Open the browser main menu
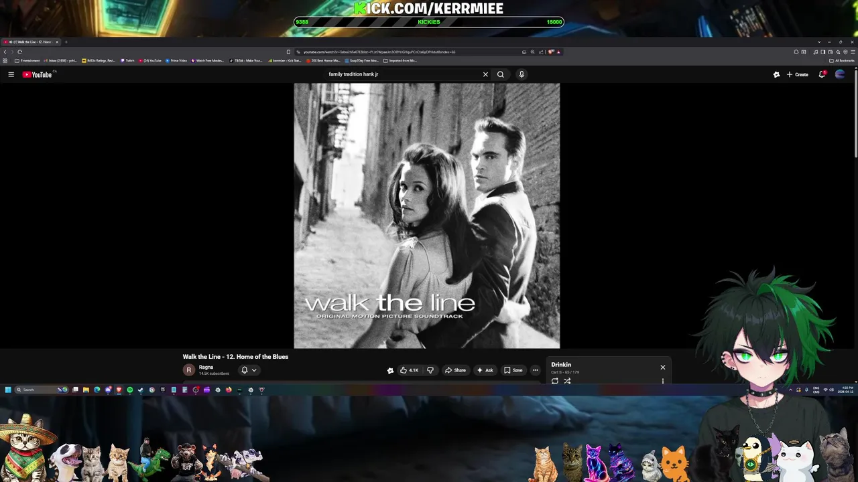The height and width of the screenshot is (482, 858). (x=853, y=52)
